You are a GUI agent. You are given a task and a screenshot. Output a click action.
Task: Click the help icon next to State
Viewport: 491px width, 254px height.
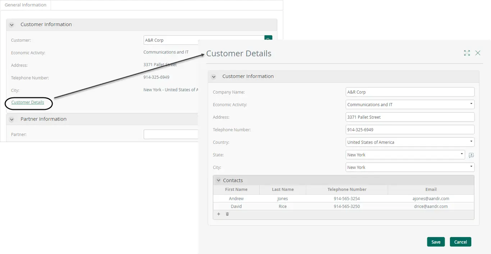tap(471, 155)
